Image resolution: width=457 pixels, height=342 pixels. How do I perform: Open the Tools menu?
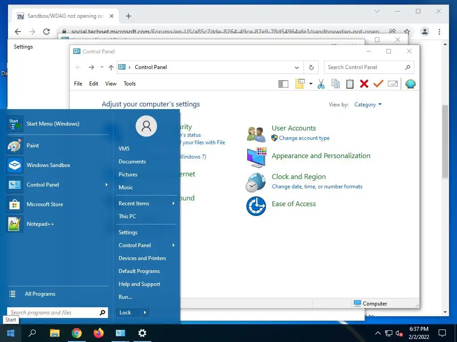pyautogui.click(x=130, y=84)
